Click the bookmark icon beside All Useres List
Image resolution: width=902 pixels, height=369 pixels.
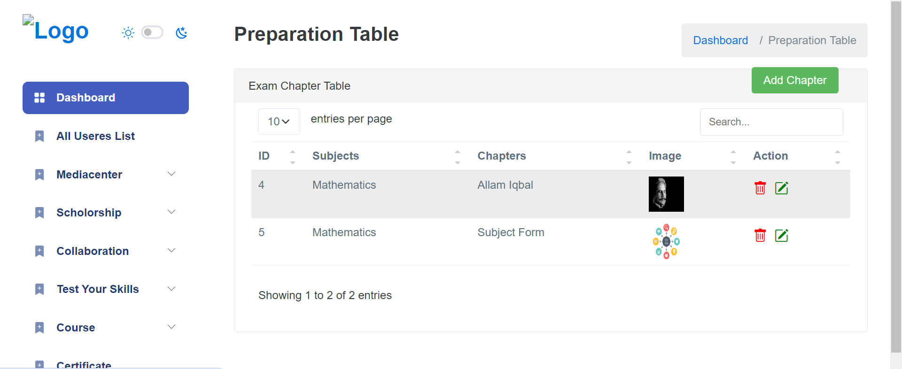coord(39,136)
